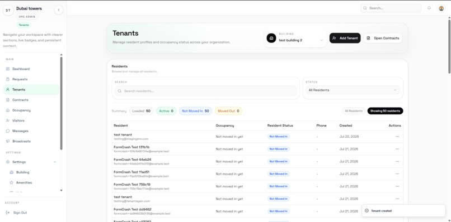
Task: Click the testing@stagingenv.com email text
Action: 131,139
